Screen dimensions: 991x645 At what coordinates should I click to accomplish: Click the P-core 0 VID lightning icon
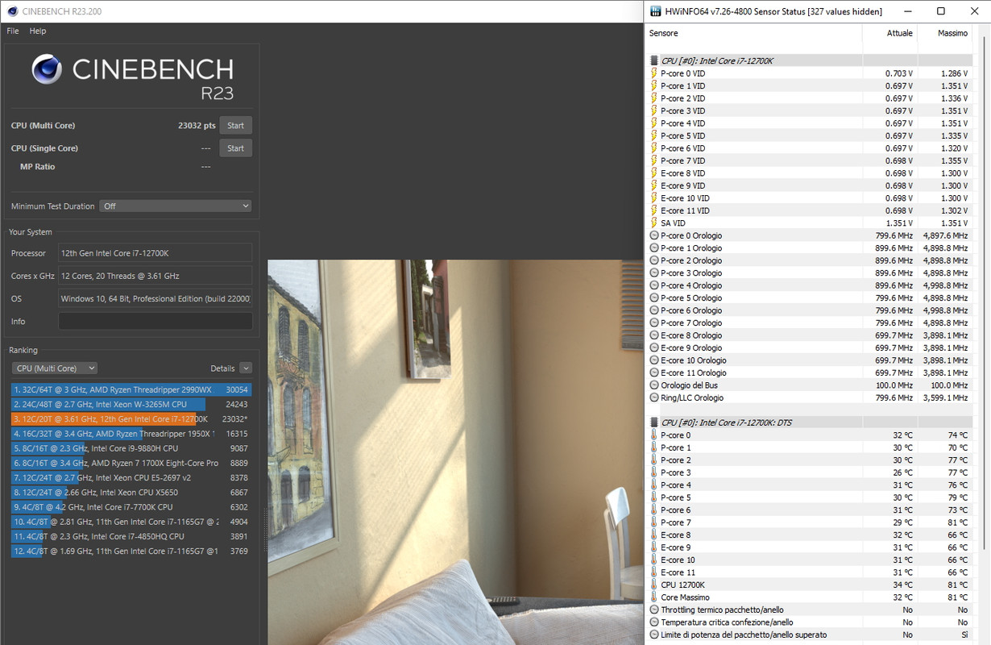point(653,73)
